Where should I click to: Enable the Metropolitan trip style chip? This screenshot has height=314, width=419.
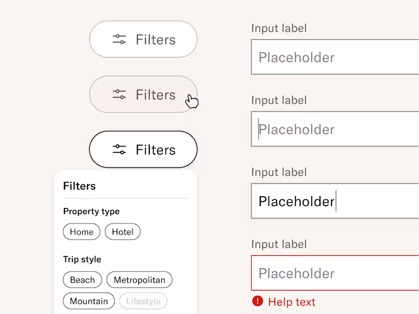point(139,280)
